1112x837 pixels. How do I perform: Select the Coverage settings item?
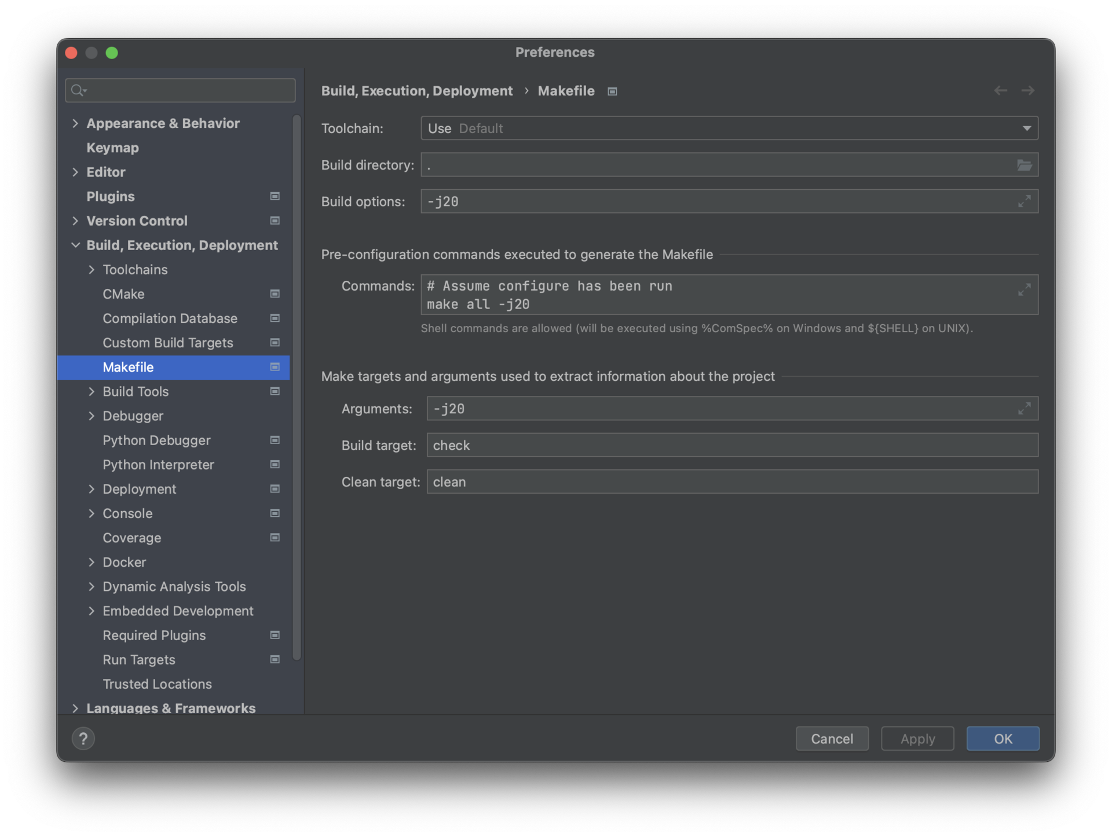(x=131, y=537)
